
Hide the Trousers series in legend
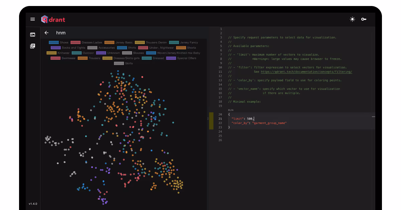click(89, 58)
